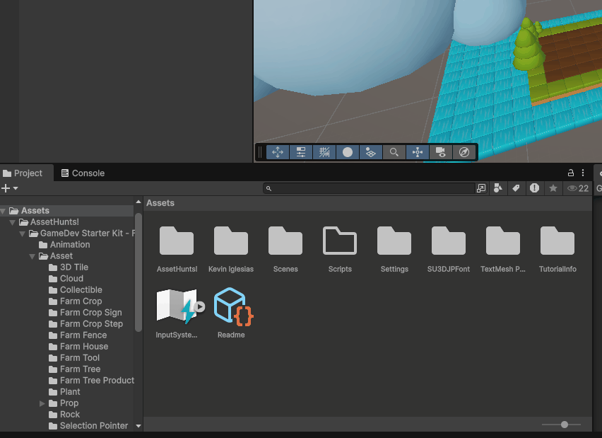Toggle the grid snapping overlay icon

324,152
